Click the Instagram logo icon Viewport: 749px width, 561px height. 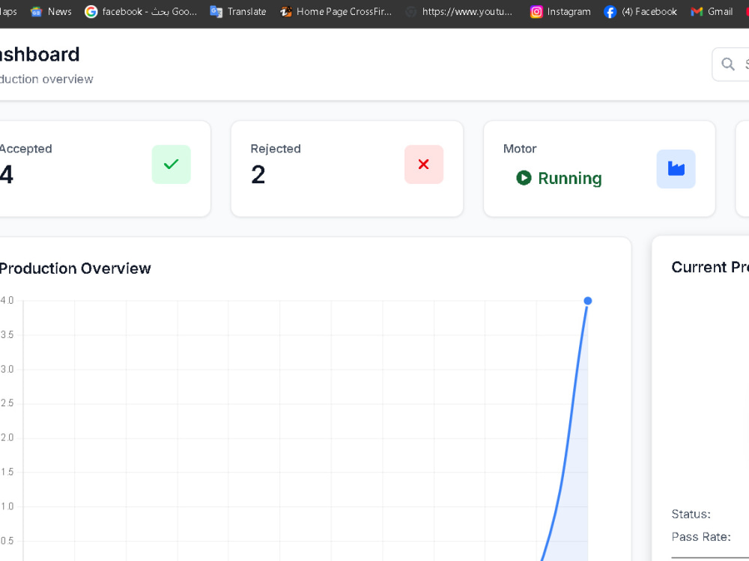pyautogui.click(x=536, y=11)
